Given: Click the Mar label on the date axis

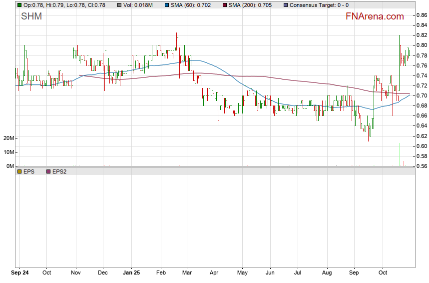Looking at the screenshot, I should pyautogui.click(x=186, y=273).
